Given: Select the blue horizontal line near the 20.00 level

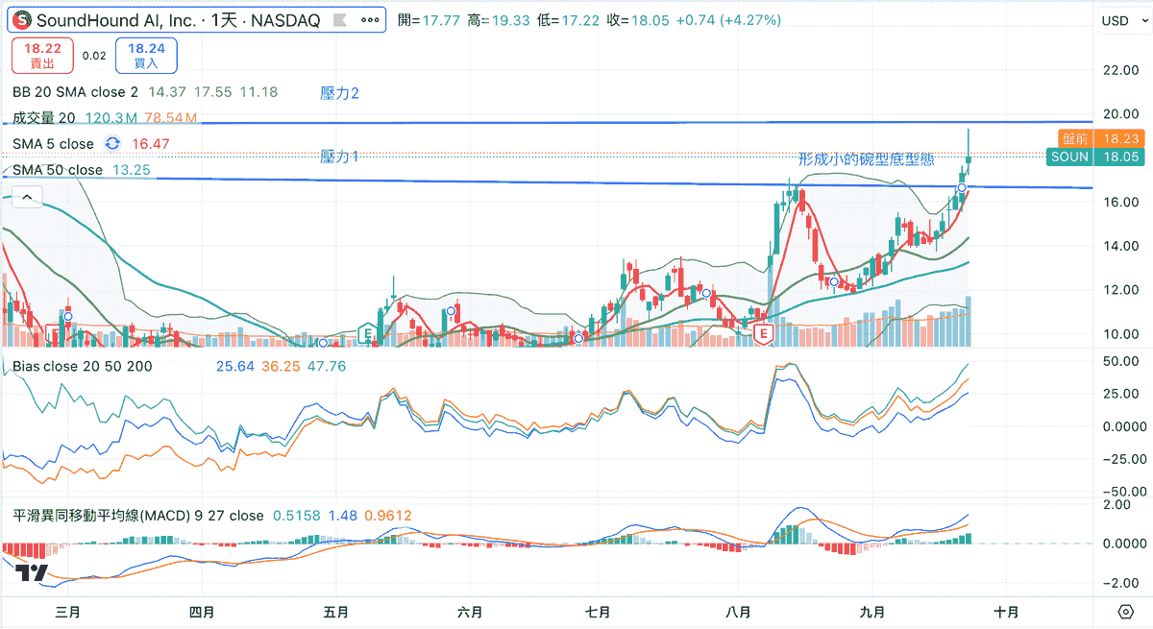Looking at the screenshot, I should [546, 122].
